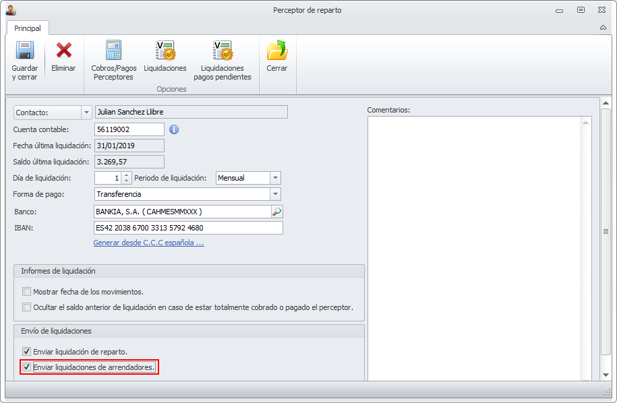Open the Contacto type dropdown

point(86,113)
